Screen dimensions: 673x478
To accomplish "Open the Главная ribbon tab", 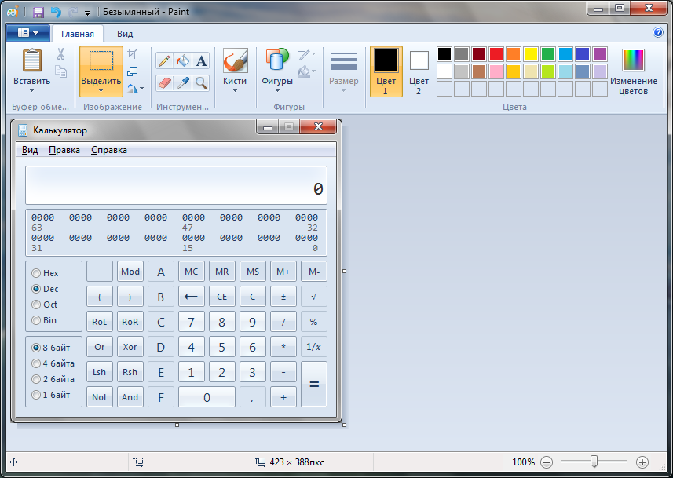I will coord(78,34).
